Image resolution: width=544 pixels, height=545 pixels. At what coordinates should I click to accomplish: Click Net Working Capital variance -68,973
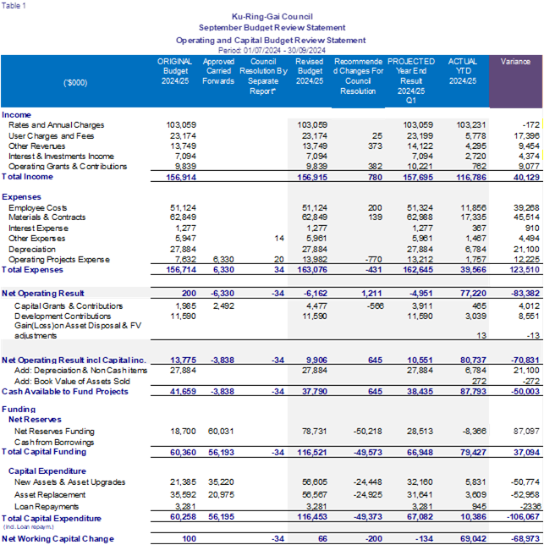click(525, 539)
